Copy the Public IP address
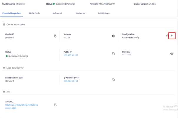This screenshot has height=118, width=178. tap(114, 54)
